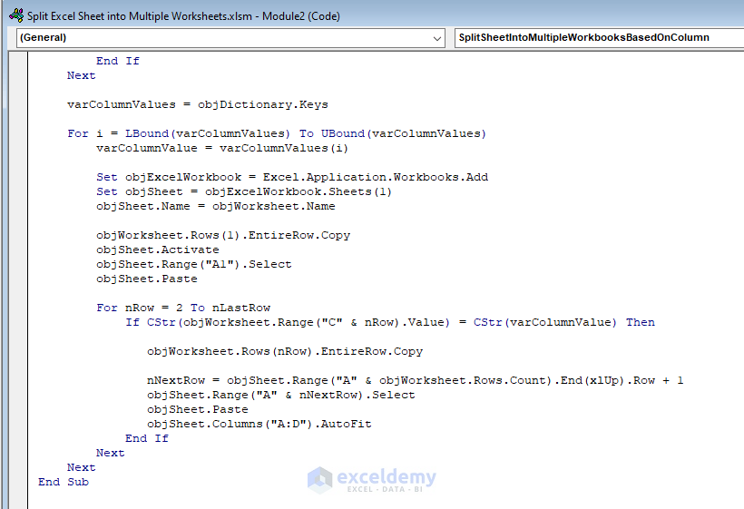Click the margin indicator bar beside the For i line

[x=18, y=133]
